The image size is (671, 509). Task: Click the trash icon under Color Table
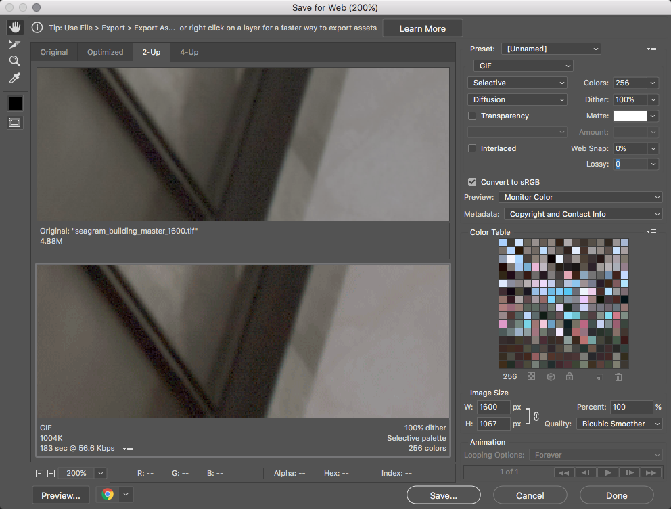tap(618, 377)
